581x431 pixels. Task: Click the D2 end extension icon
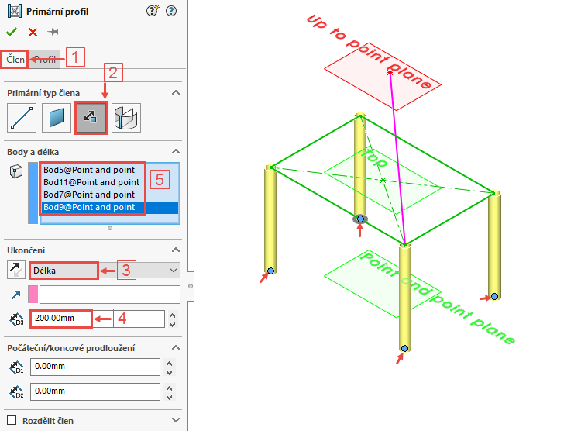(17, 392)
